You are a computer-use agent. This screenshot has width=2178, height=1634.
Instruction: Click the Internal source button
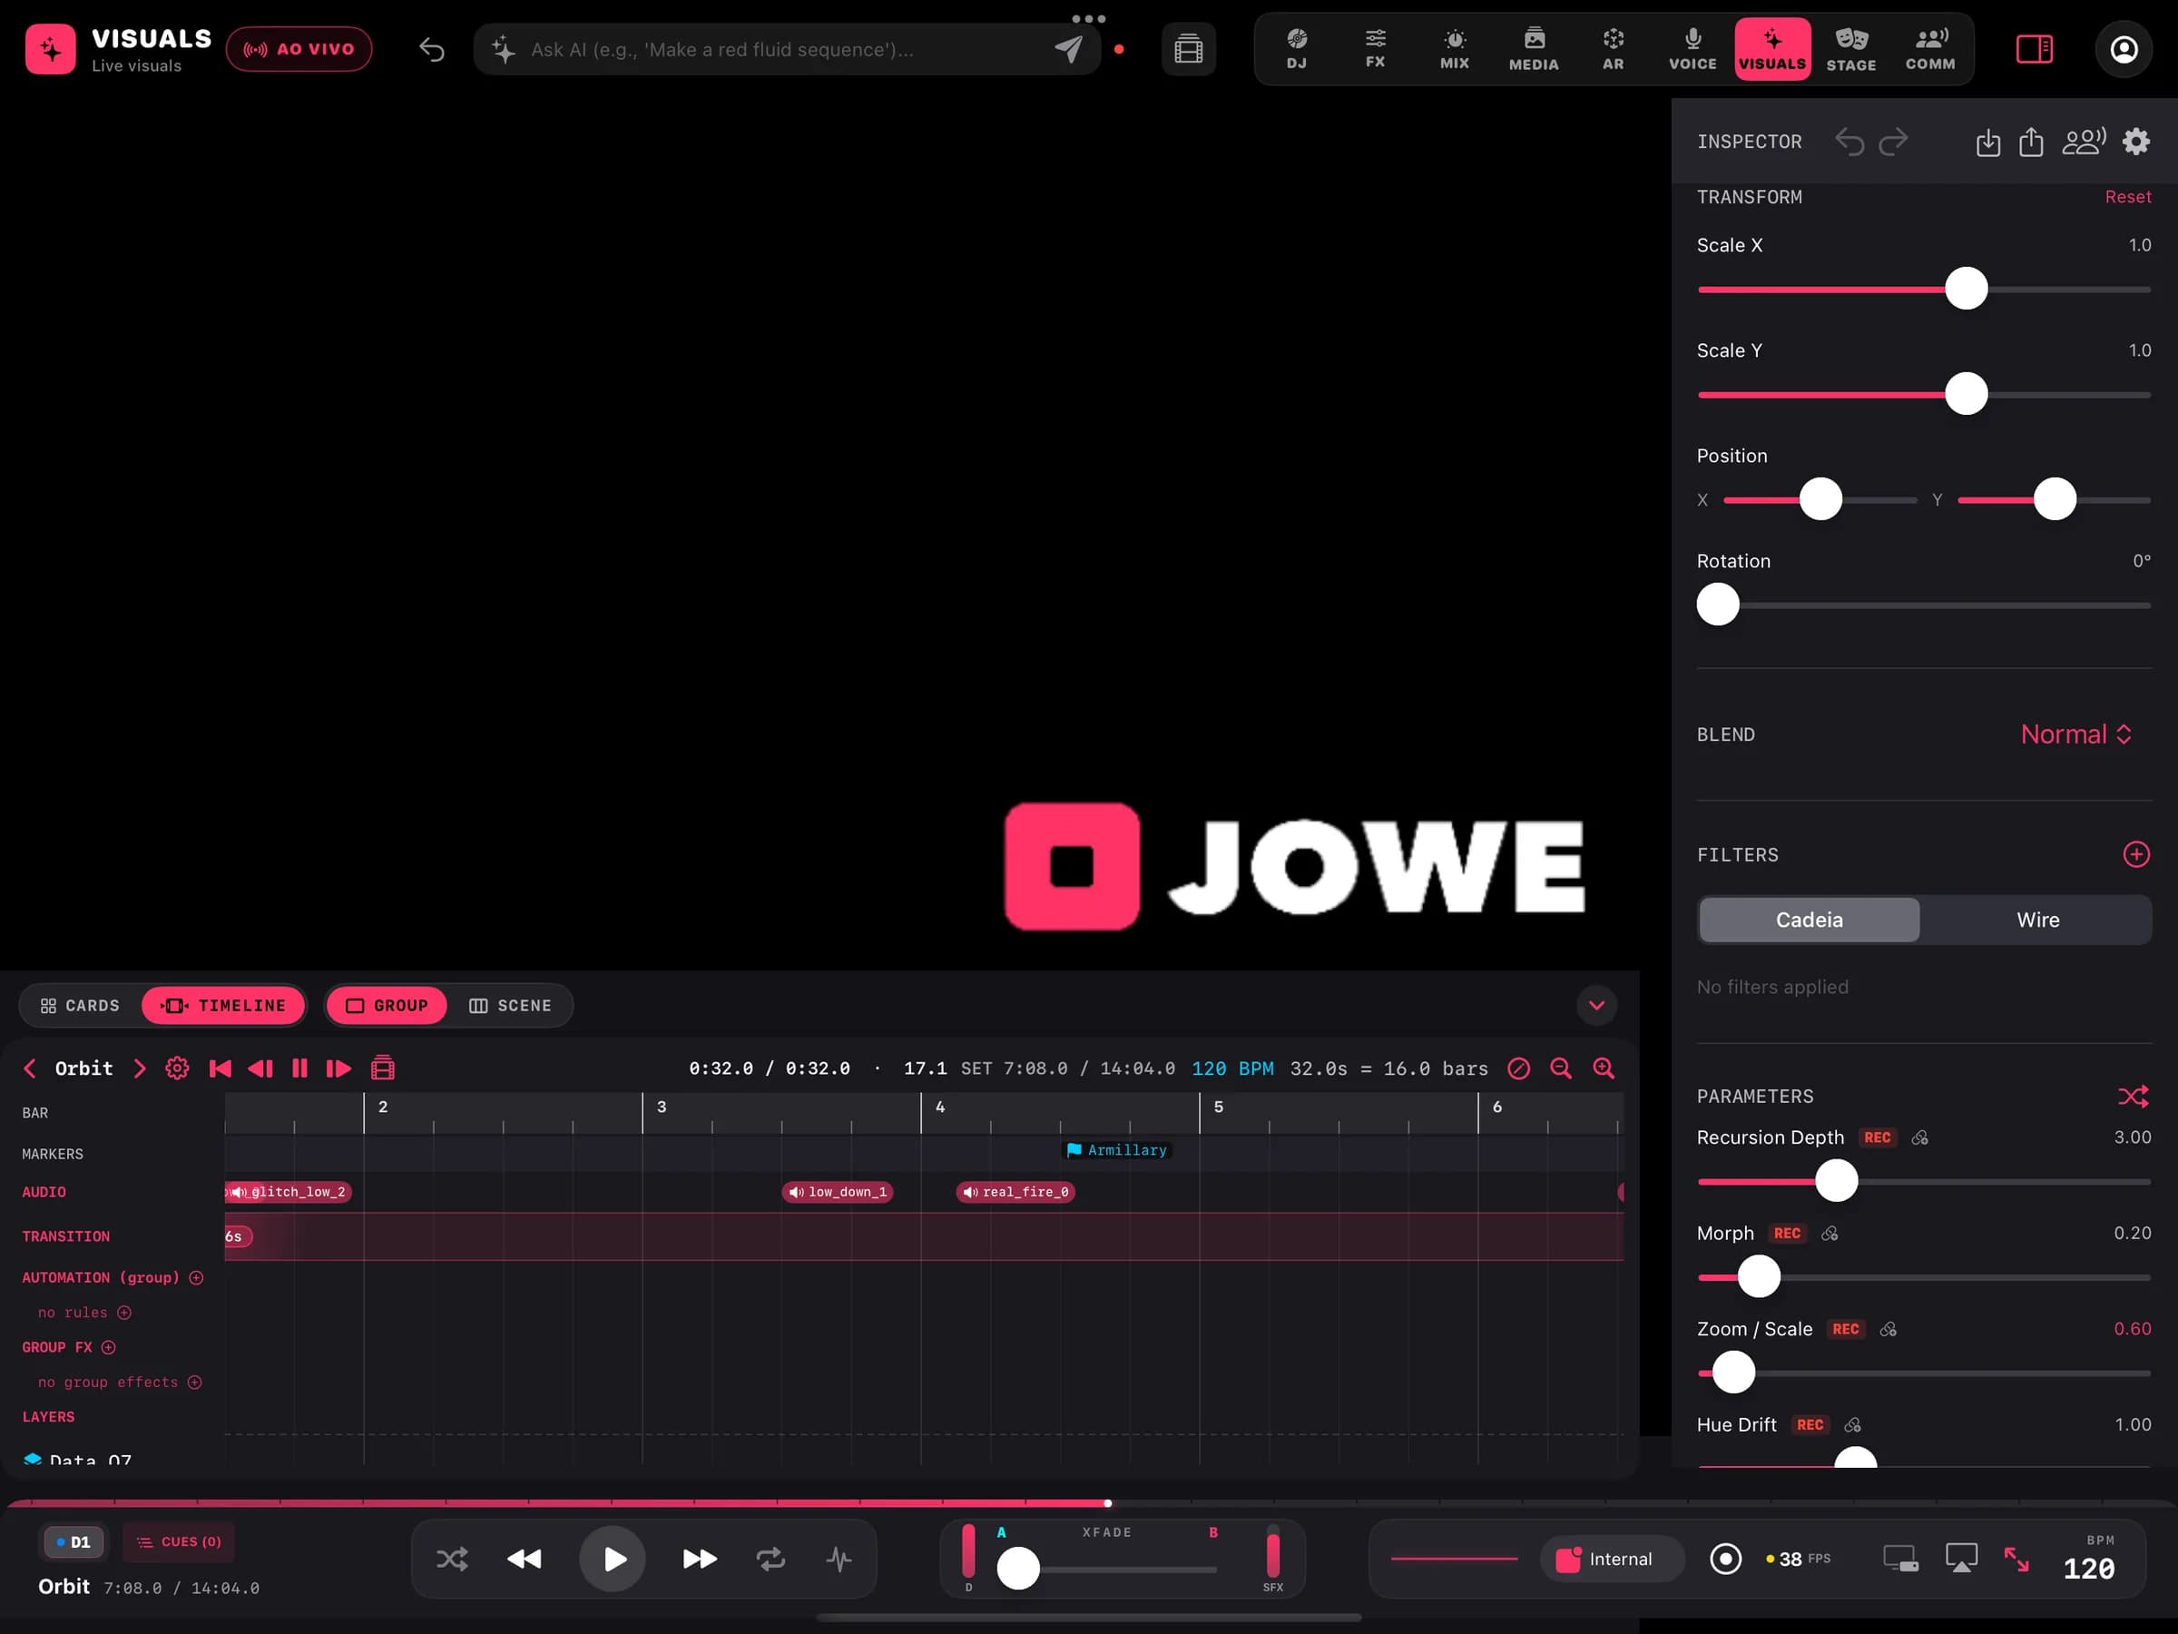(x=1611, y=1558)
